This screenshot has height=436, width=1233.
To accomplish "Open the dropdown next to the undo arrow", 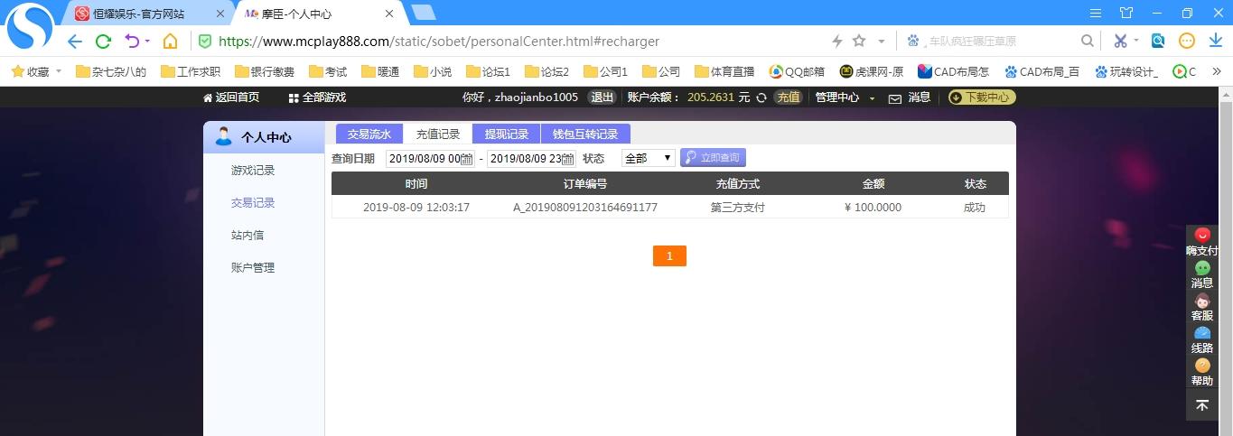I will 147,42.
